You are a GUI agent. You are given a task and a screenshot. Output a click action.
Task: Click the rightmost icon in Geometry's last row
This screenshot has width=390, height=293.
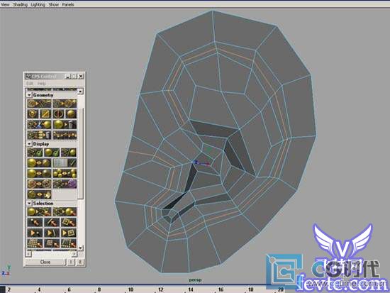click(65, 135)
